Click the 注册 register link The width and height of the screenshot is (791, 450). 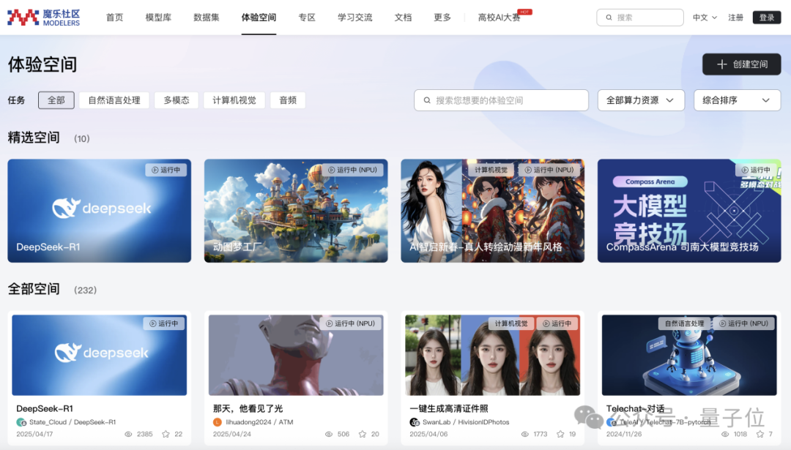point(735,17)
